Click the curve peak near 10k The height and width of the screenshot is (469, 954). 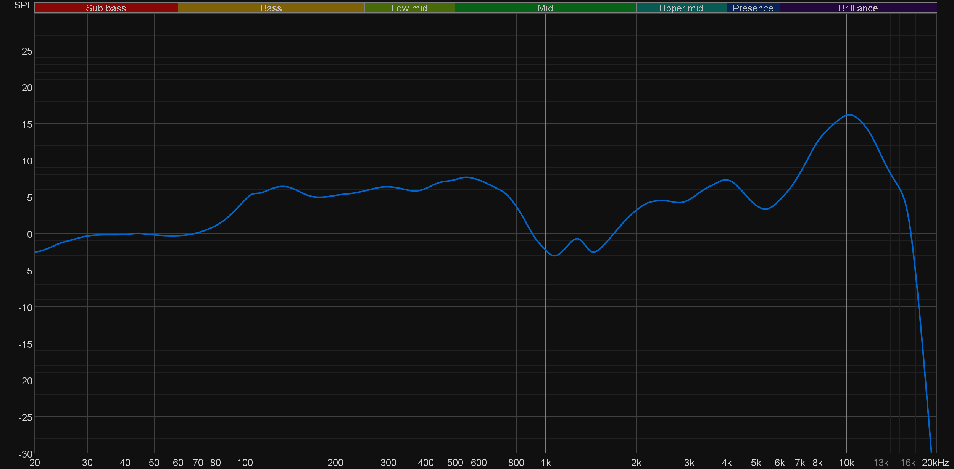click(x=849, y=114)
